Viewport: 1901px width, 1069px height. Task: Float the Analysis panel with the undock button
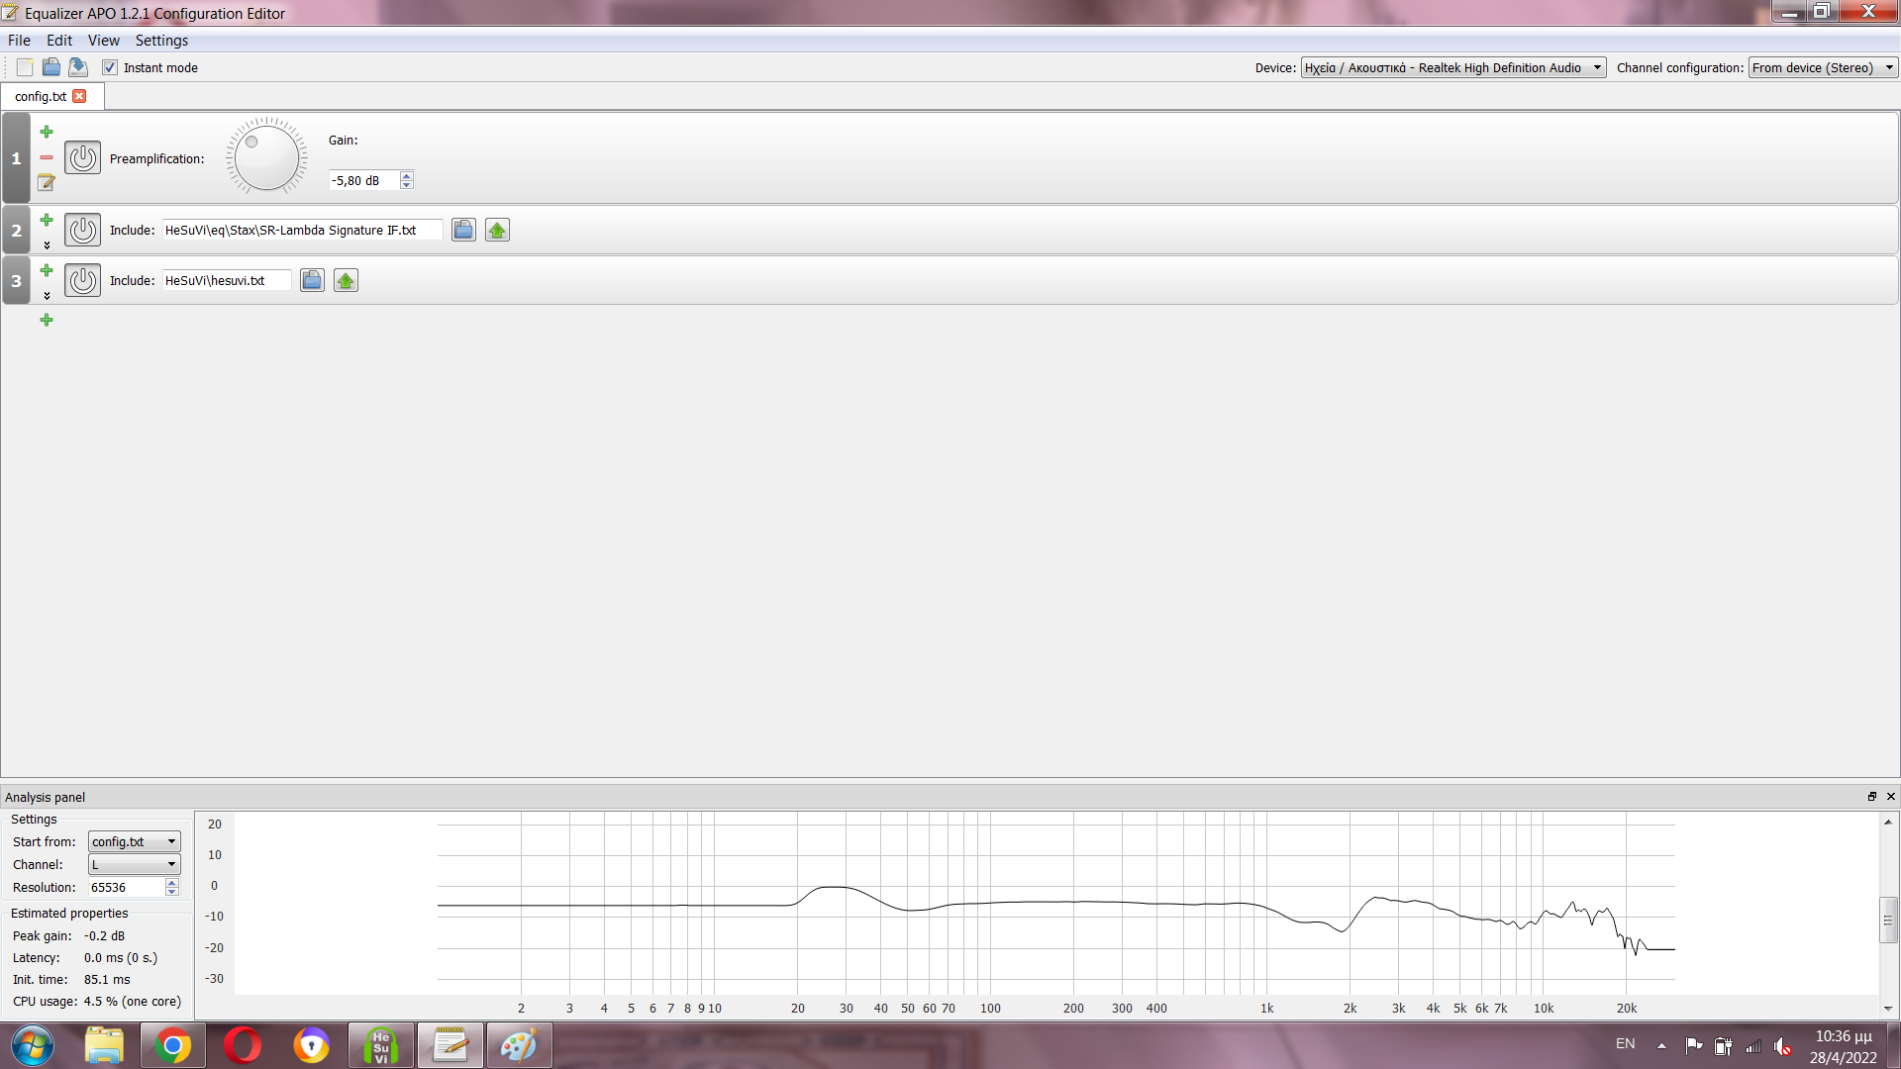pyautogui.click(x=1872, y=797)
